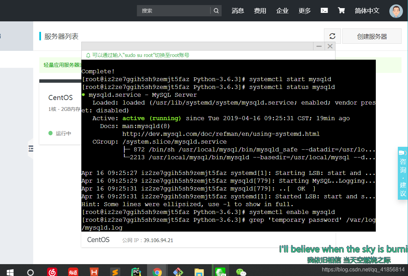Refresh the server list

[332, 36]
